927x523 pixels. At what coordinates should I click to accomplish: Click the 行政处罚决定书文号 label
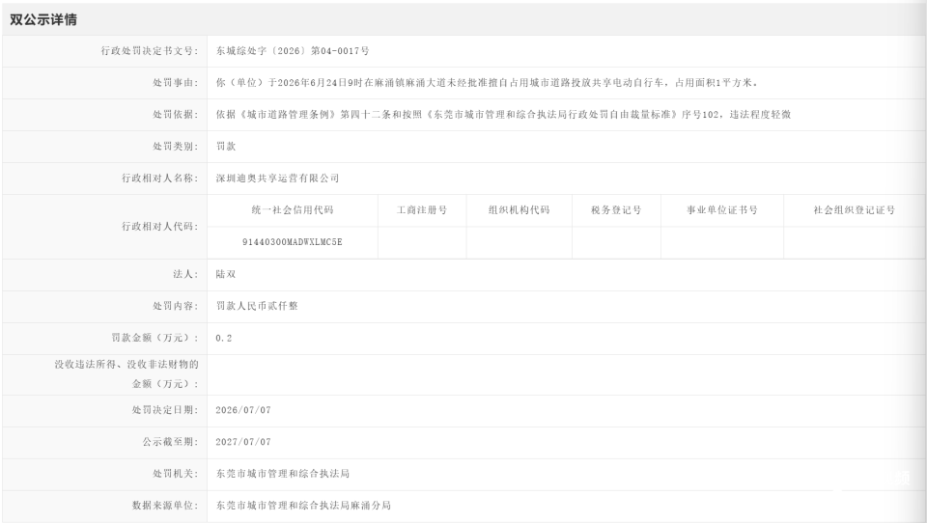pos(150,51)
